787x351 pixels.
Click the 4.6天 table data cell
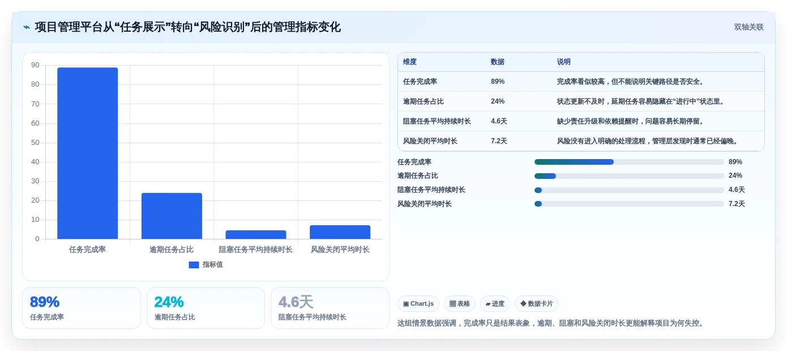[499, 121]
